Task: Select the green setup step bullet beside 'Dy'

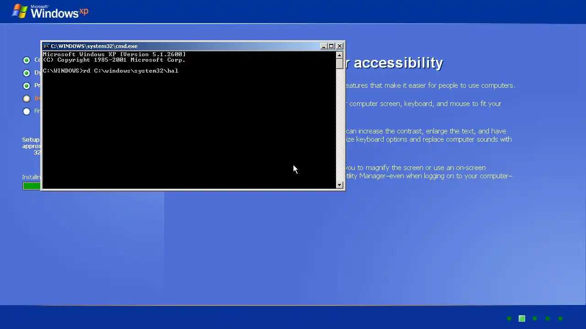Action: [27, 73]
